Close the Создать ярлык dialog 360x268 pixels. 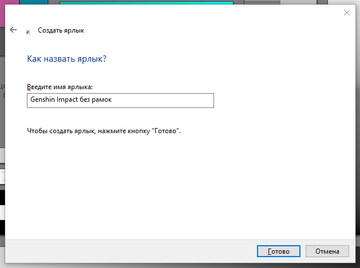[347, 13]
